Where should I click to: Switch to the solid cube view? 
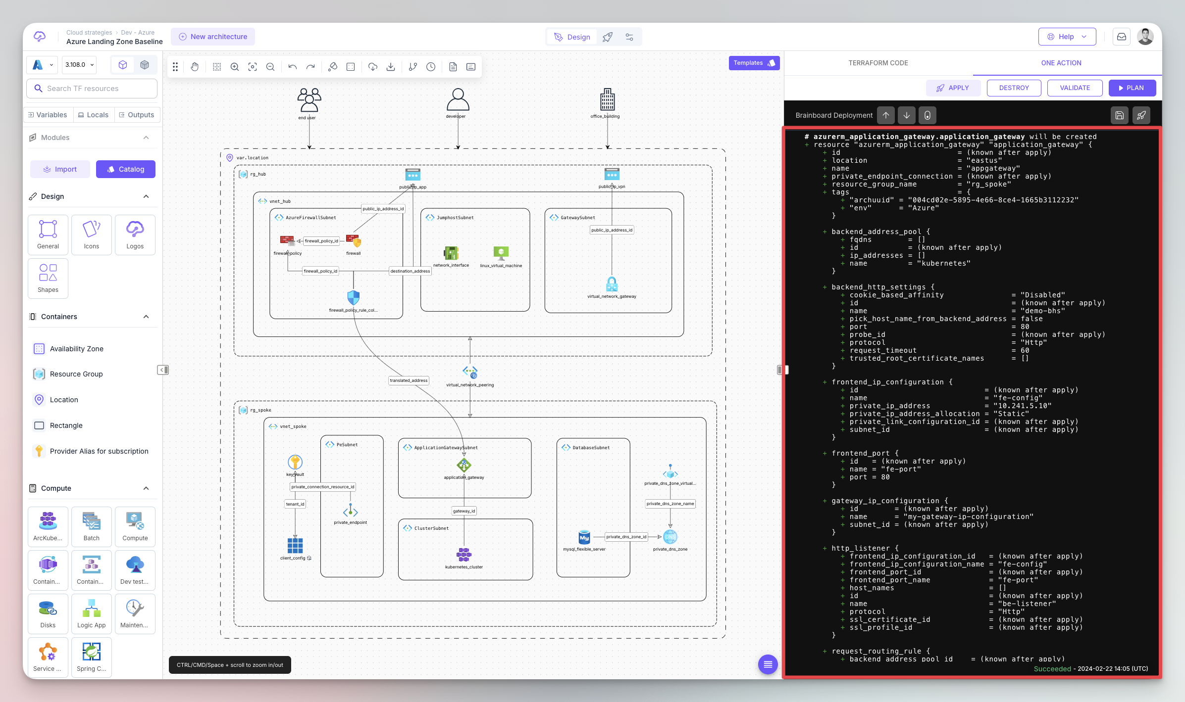coord(145,65)
